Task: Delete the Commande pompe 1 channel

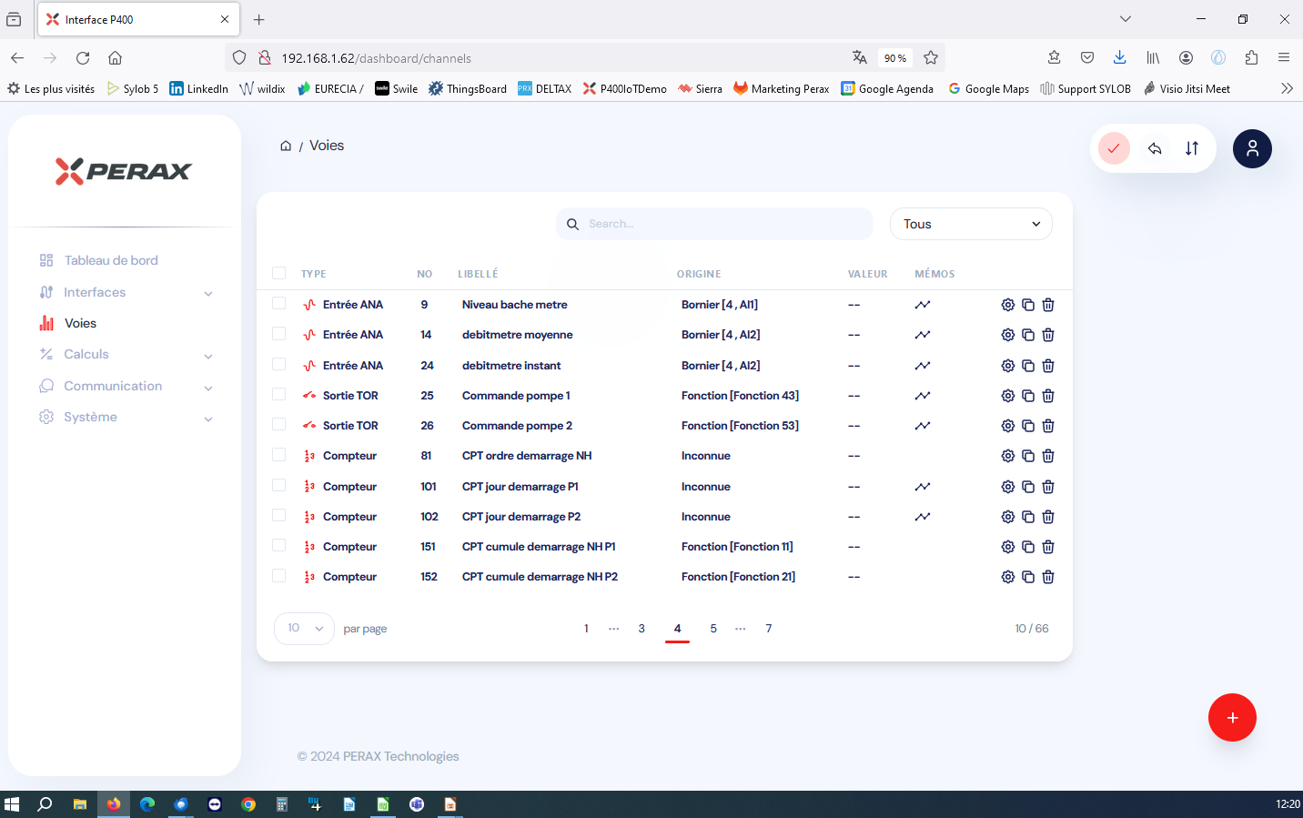Action: (1048, 396)
